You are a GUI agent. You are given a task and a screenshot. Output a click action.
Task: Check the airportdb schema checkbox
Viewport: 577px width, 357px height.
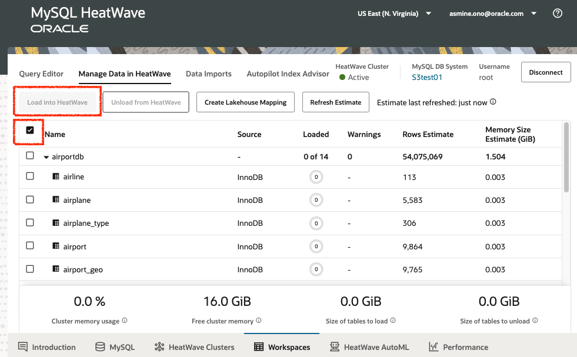tap(30, 156)
